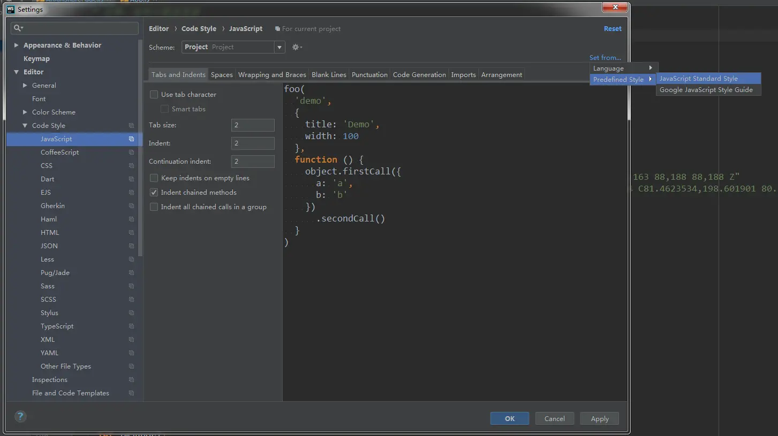This screenshot has width=778, height=436.
Task: Enable Indent all chained calls in a group
Action: tap(154, 207)
